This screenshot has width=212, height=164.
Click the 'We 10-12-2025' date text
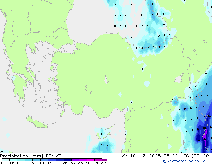[x=141, y=156]
